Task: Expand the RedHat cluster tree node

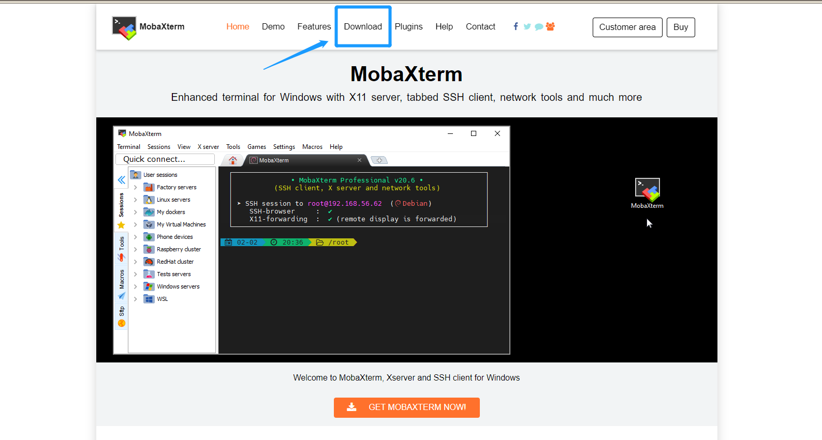Action: [135, 262]
